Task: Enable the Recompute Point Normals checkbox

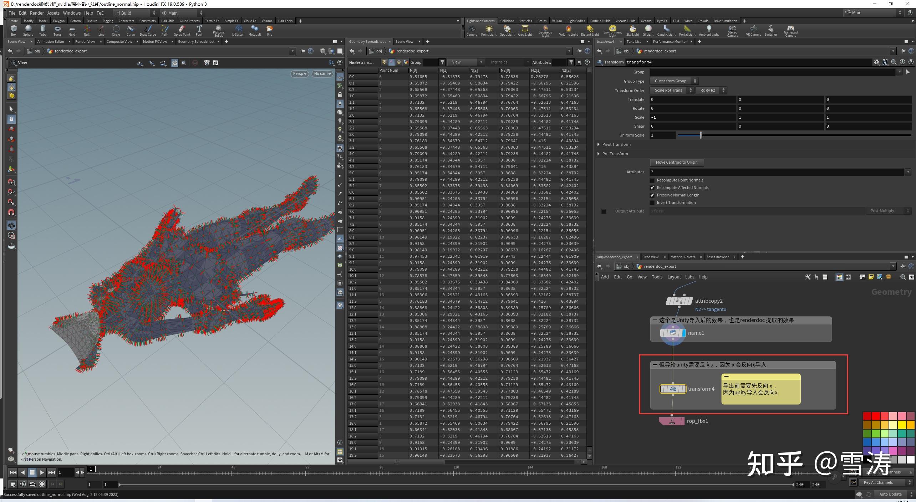Action: tap(652, 180)
